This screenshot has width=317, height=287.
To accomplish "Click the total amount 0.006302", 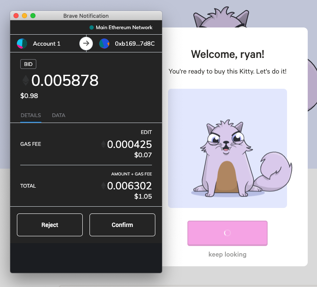I will [x=130, y=186].
